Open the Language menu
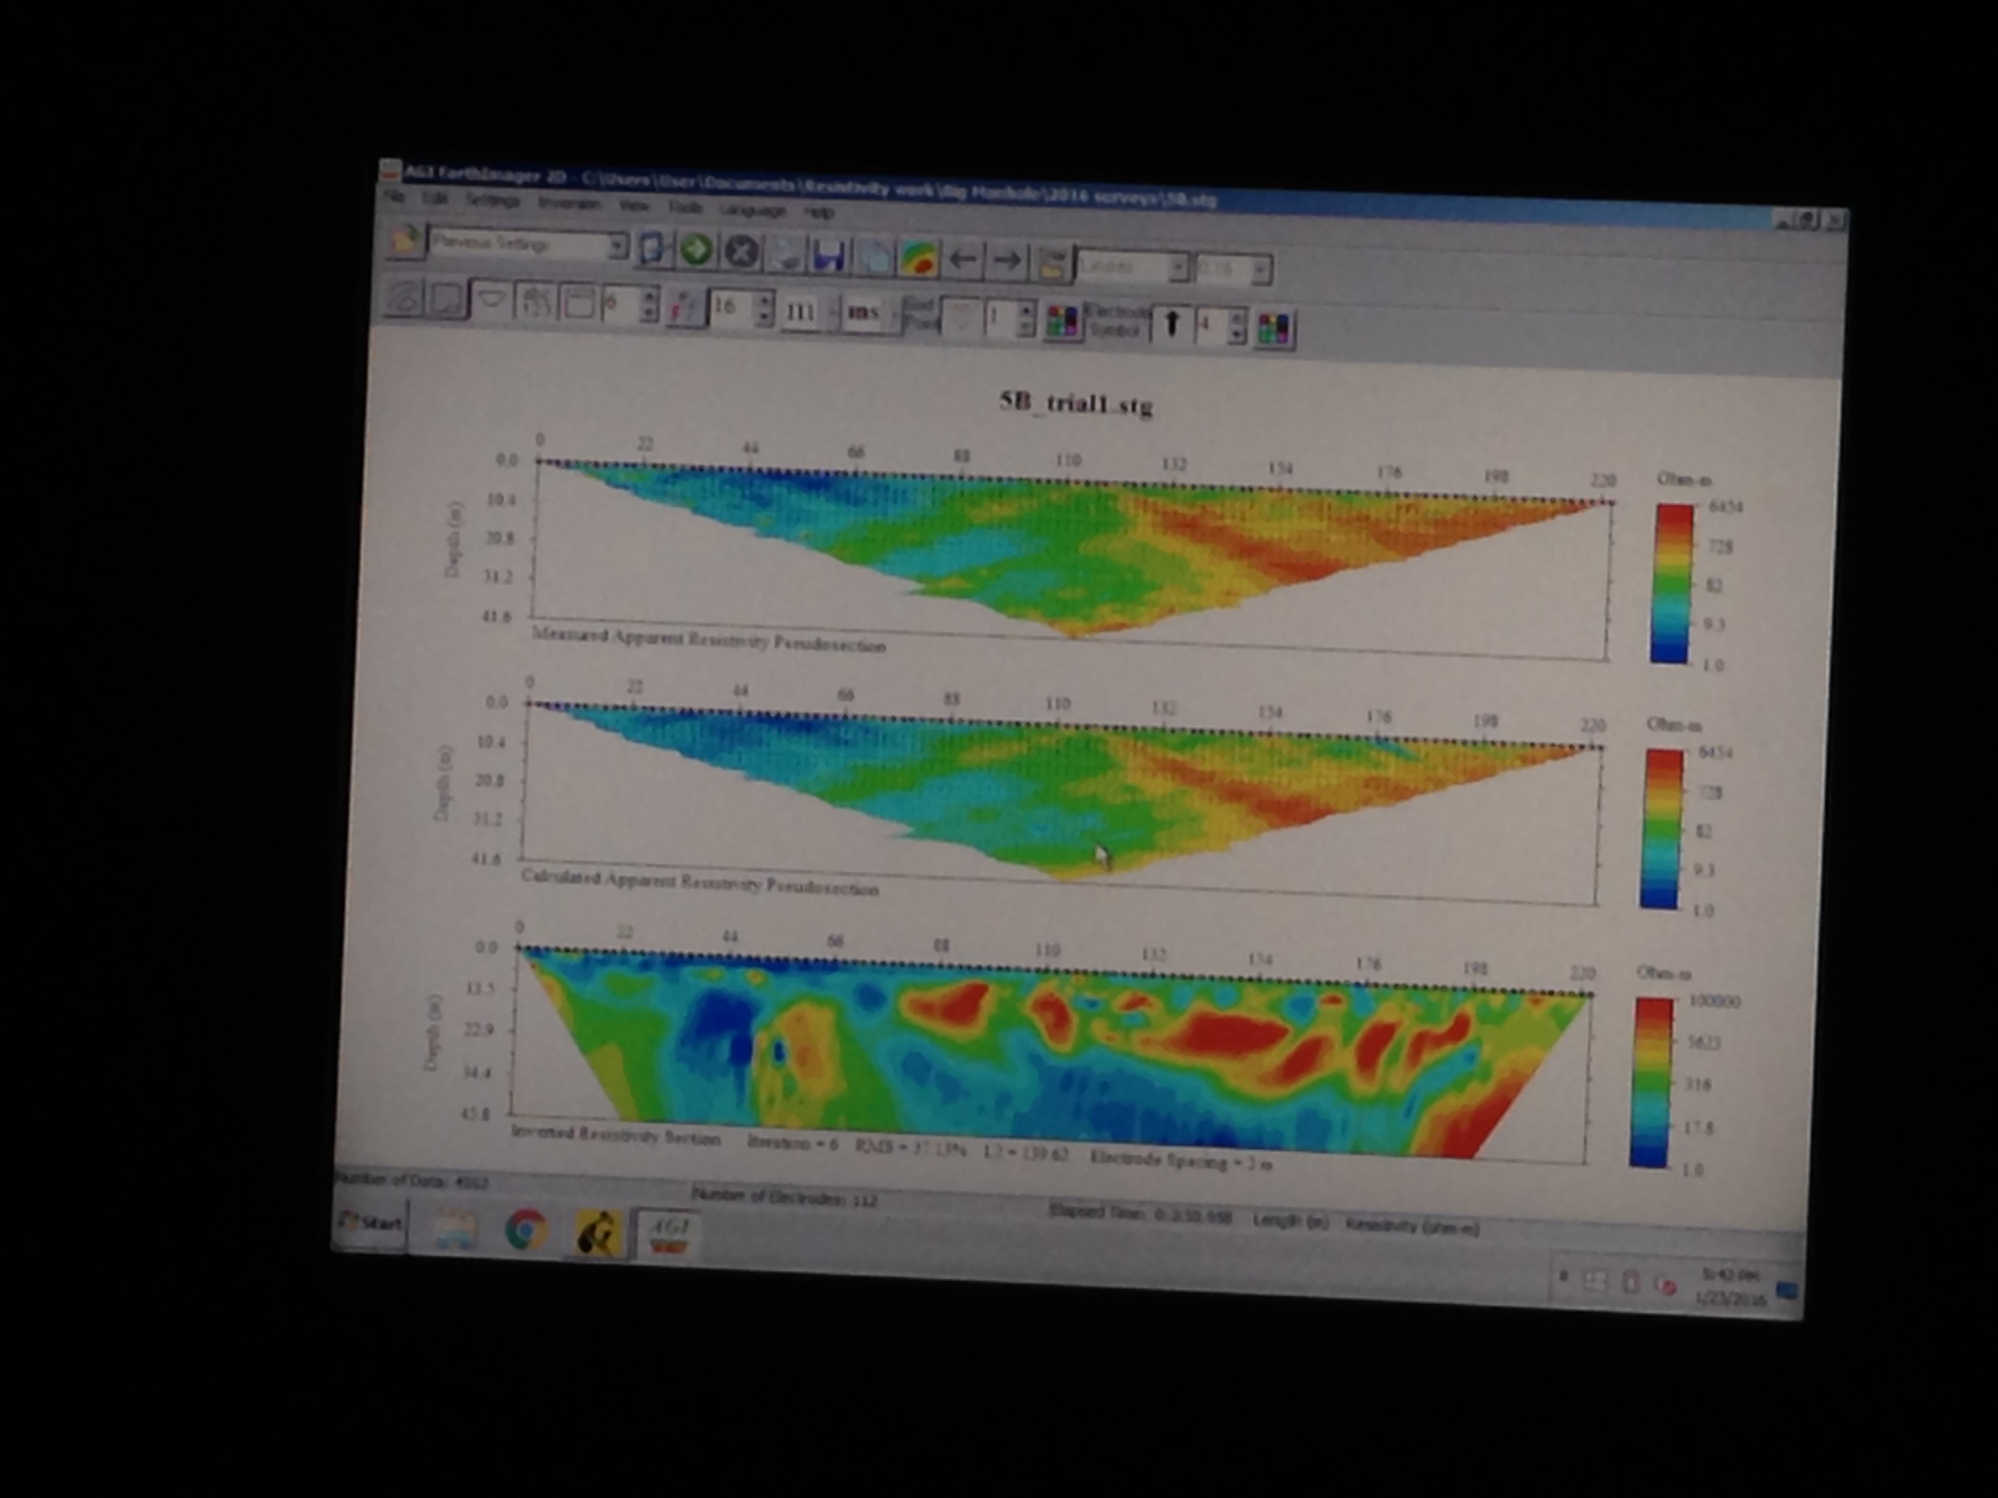The height and width of the screenshot is (1498, 1998). pyautogui.click(x=754, y=211)
